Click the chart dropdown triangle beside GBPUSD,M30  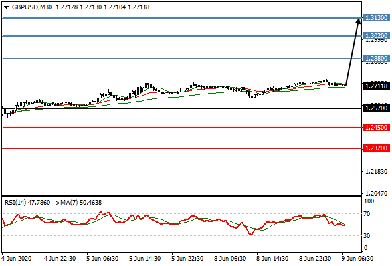[6, 7]
